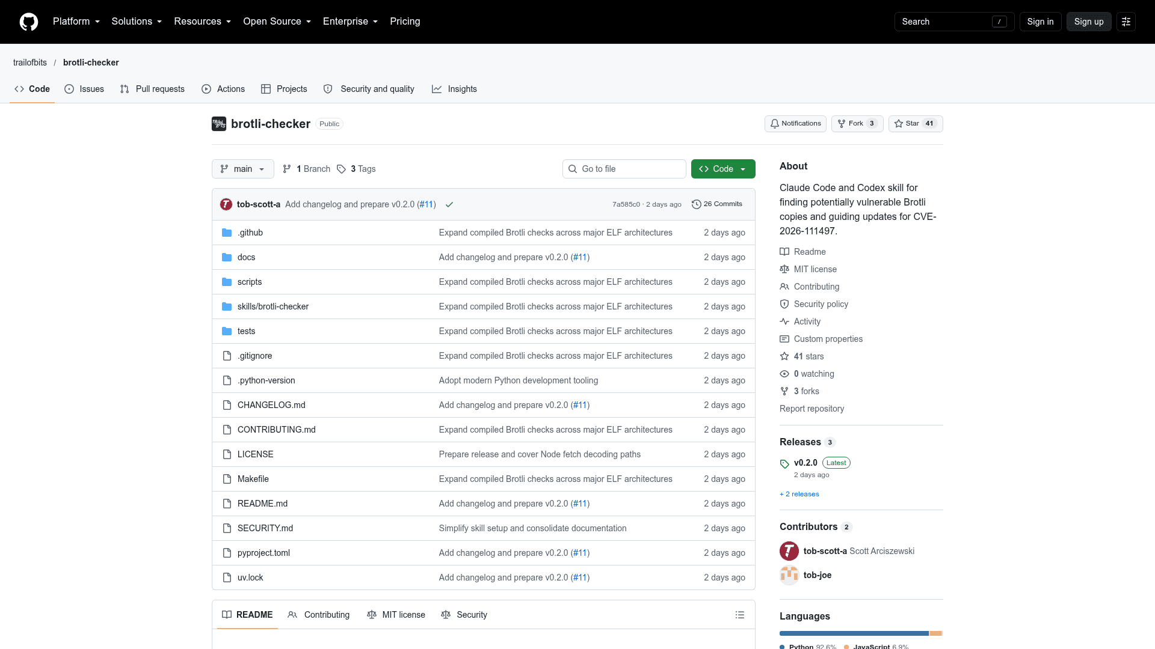Open the Readme book icon in About
This screenshot has height=649, width=1155.
(x=784, y=252)
